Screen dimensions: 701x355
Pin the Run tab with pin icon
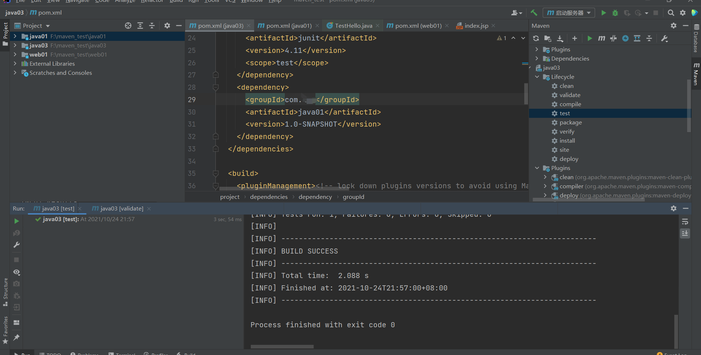tap(16, 337)
